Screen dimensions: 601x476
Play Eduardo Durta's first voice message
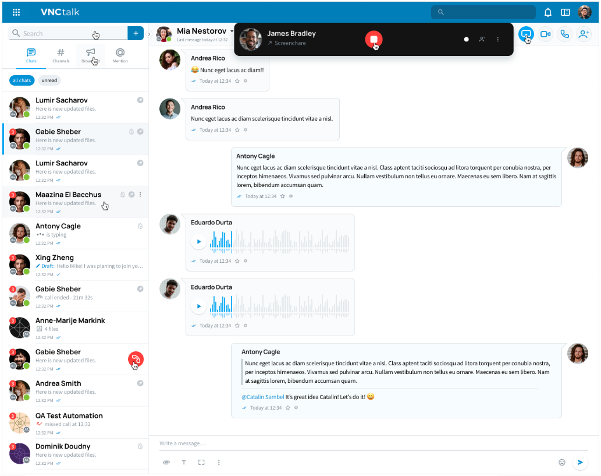(199, 241)
